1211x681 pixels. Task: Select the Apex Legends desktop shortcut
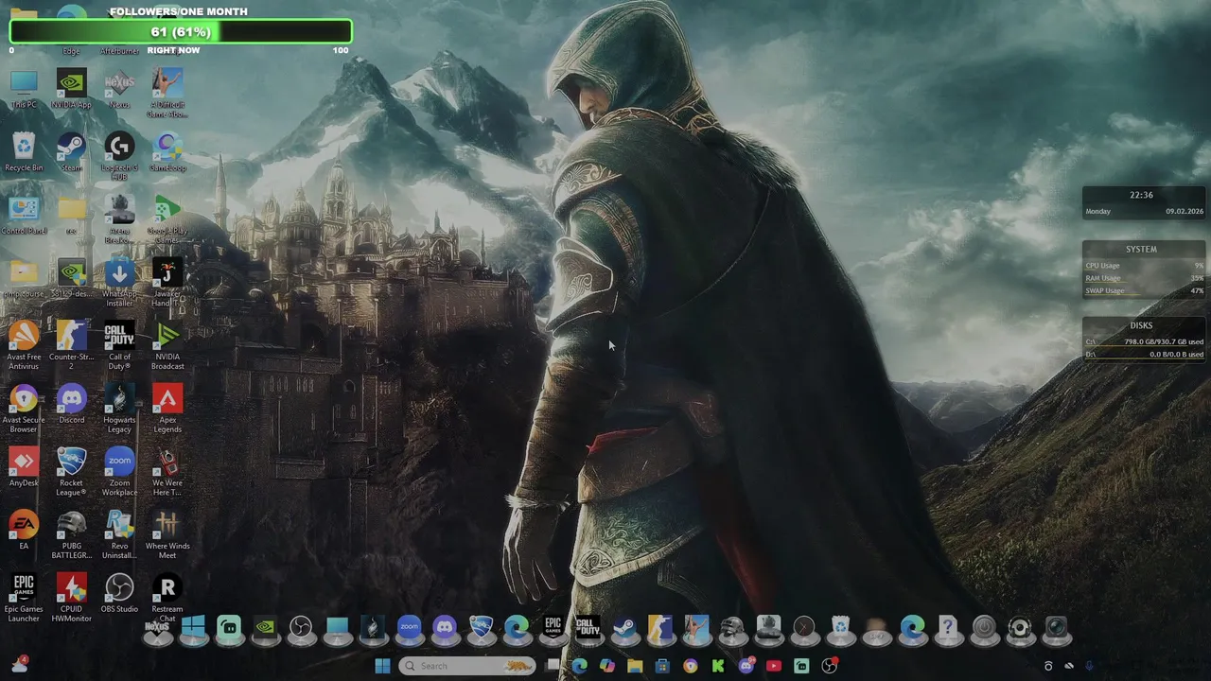(167, 410)
